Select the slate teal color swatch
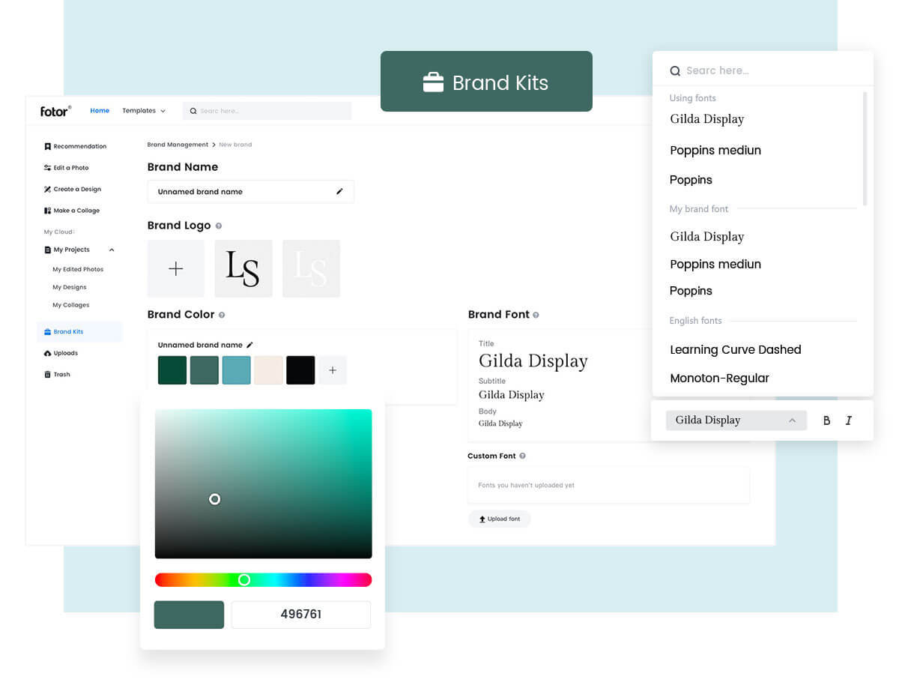Screen dimensions: 899x682 pyautogui.click(x=205, y=370)
